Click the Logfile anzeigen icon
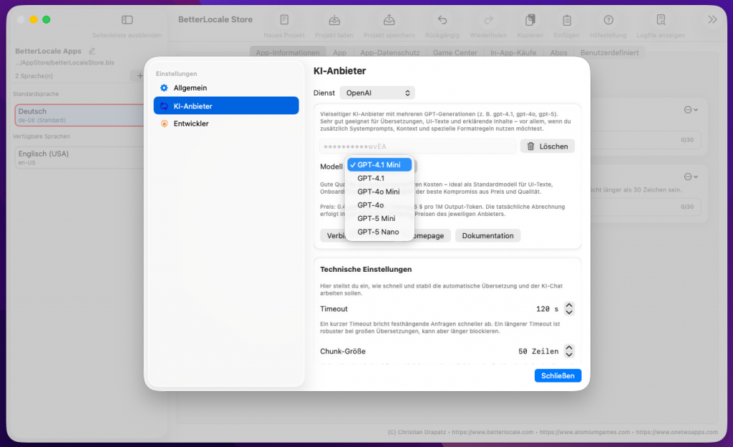733x447 pixels. pyautogui.click(x=661, y=20)
